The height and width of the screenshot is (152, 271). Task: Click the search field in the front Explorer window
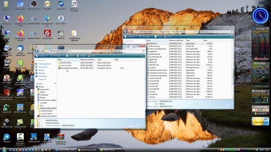pyautogui.click(x=128, y=51)
